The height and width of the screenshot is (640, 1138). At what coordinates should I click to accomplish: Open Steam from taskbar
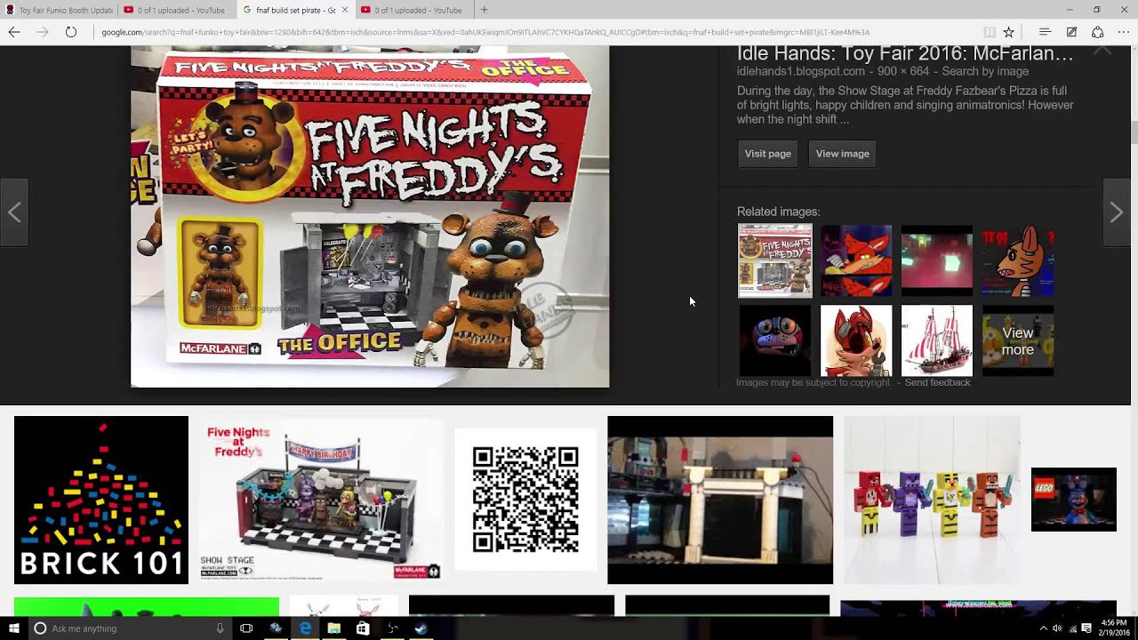421,628
